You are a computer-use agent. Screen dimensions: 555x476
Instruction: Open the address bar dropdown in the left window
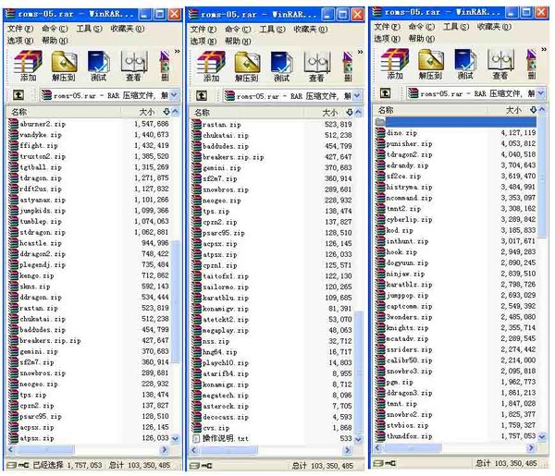[174, 95]
